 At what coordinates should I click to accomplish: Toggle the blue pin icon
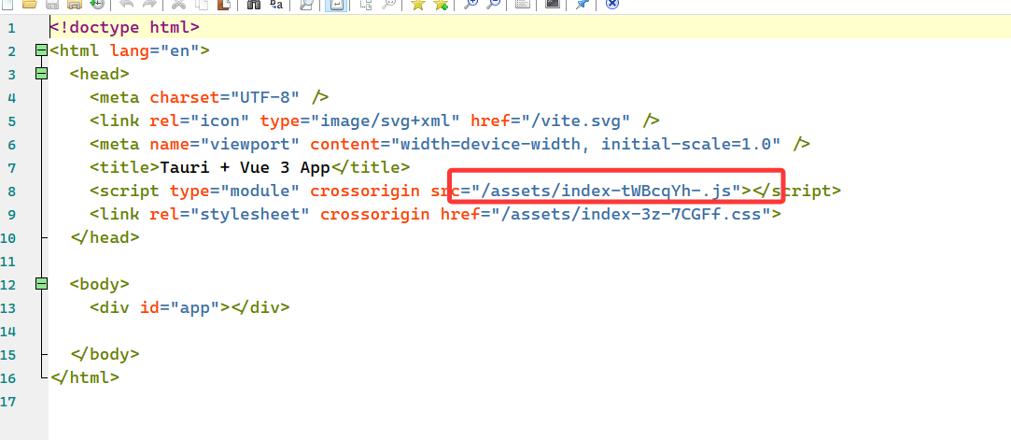pyautogui.click(x=582, y=4)
